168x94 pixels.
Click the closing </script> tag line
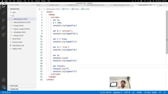[56, 74]
